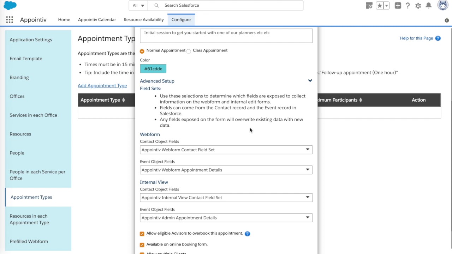This screenshot has height=254, width=452.
Task: Select the Class Appointment radio button
Action: (x=189, y=51)
